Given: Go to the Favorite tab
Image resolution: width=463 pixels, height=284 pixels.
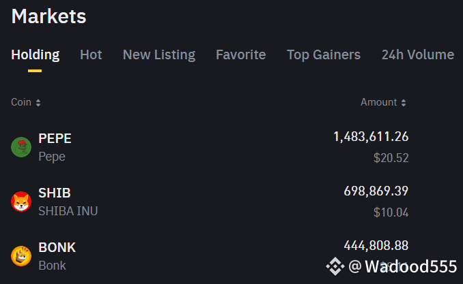Looking at the screenshot, I should [241, 54].
